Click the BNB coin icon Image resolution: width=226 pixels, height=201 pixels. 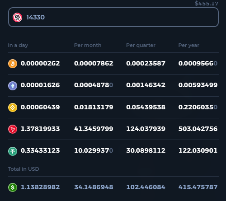(13, 108)
